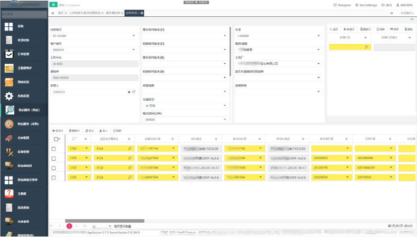
Task: Toggle the select-all header checkbox
Action: coord(56,139)
